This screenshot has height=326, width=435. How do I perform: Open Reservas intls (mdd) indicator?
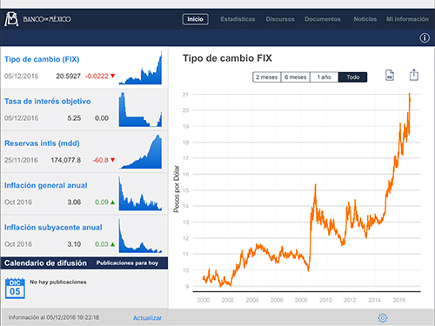[x=84, y=151]
